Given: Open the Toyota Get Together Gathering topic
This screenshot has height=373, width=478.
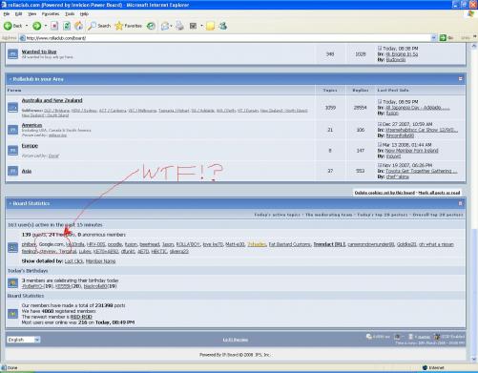Looking at the screenshot, I should pos(422,171).
